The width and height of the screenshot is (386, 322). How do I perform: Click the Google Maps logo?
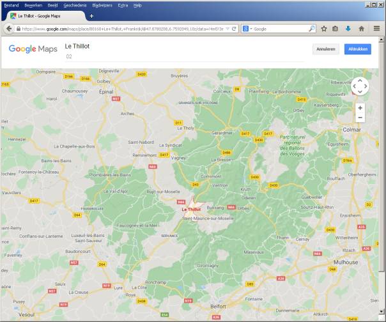pos(33,49)
